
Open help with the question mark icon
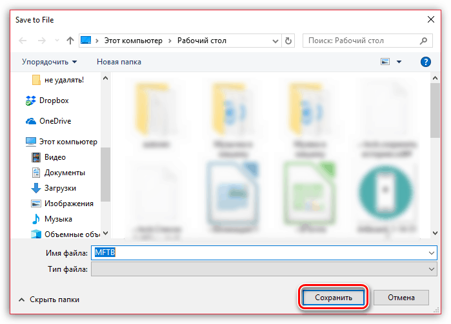point(425,62)
